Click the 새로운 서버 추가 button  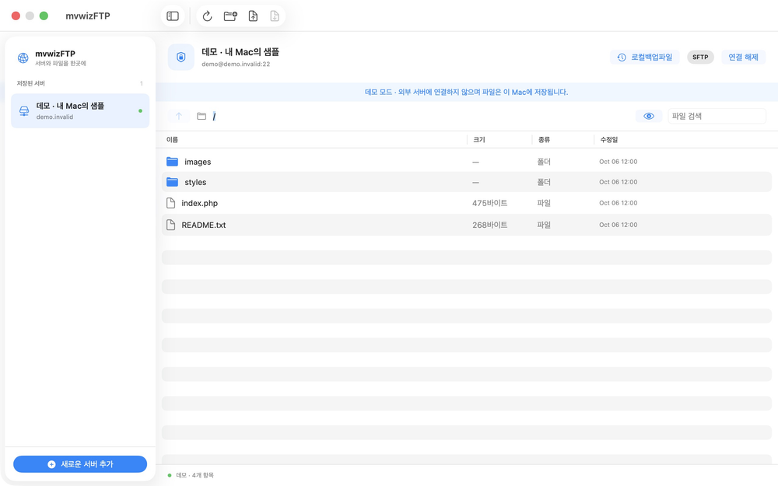[80, 464]
